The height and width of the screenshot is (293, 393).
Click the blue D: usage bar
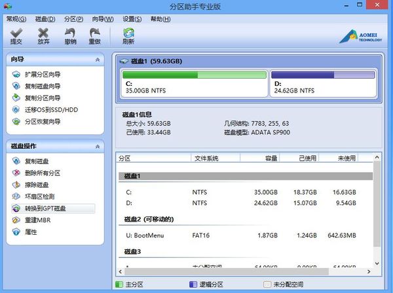click(x=323, y=75)
